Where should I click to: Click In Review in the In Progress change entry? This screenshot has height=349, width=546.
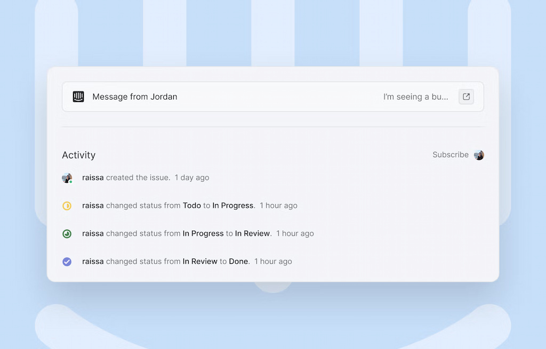pyautogui.click(x=253, y=233)
